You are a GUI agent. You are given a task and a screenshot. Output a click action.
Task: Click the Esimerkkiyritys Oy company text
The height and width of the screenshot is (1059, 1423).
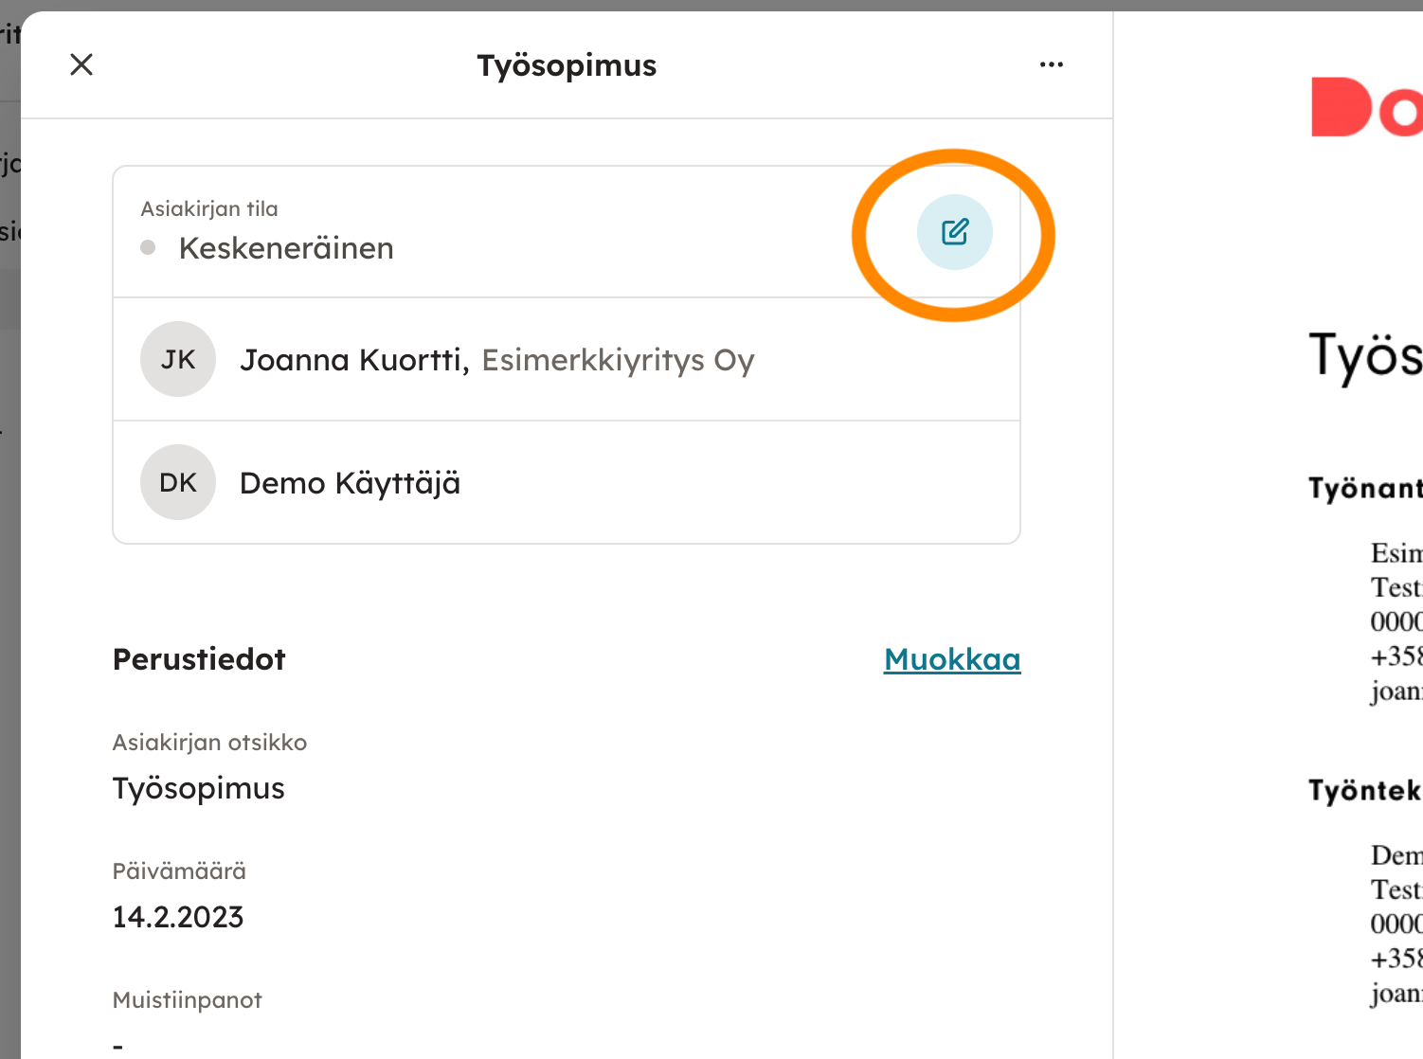pos(618,360)
